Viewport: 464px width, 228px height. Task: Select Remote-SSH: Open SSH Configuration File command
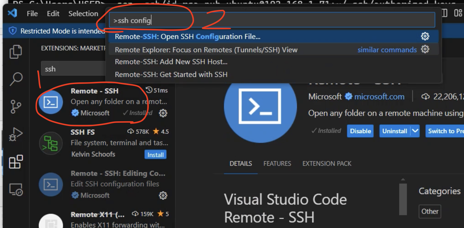coord(273,37)
